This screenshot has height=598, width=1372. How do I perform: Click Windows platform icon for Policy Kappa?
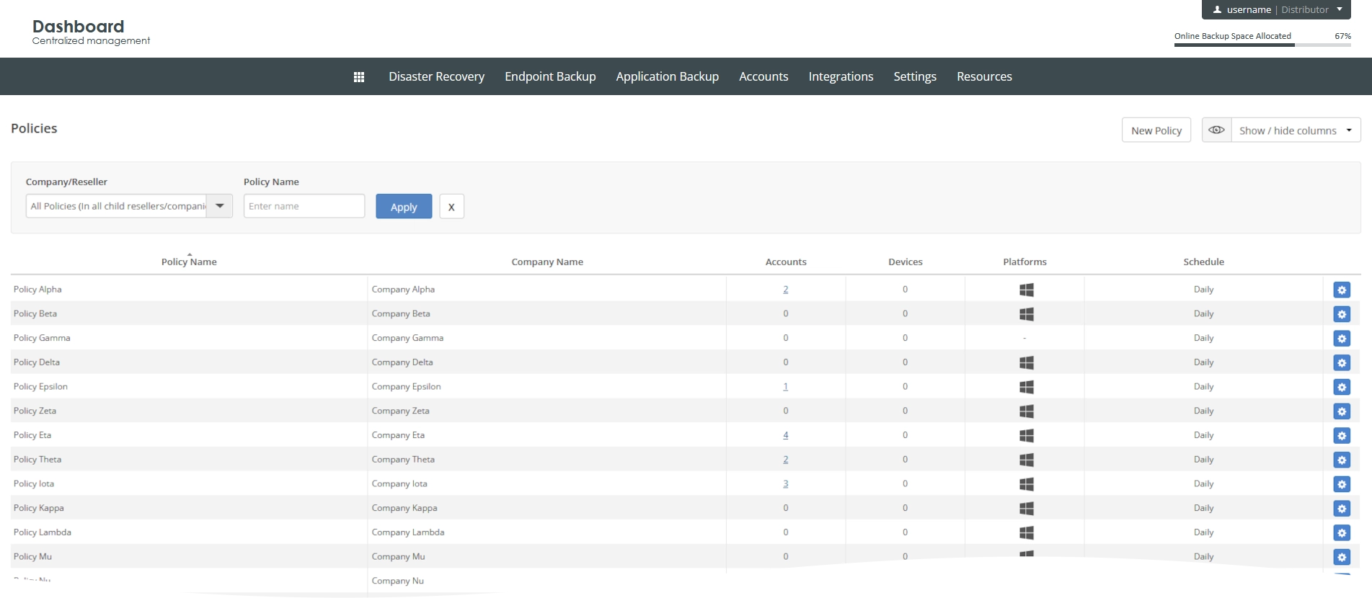click(1027, 509)
